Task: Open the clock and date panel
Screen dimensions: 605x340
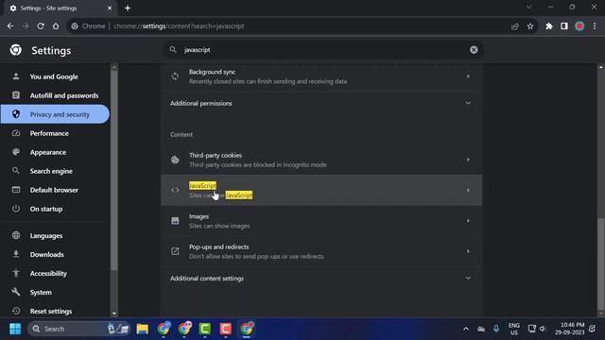Action: coord(570,329)
